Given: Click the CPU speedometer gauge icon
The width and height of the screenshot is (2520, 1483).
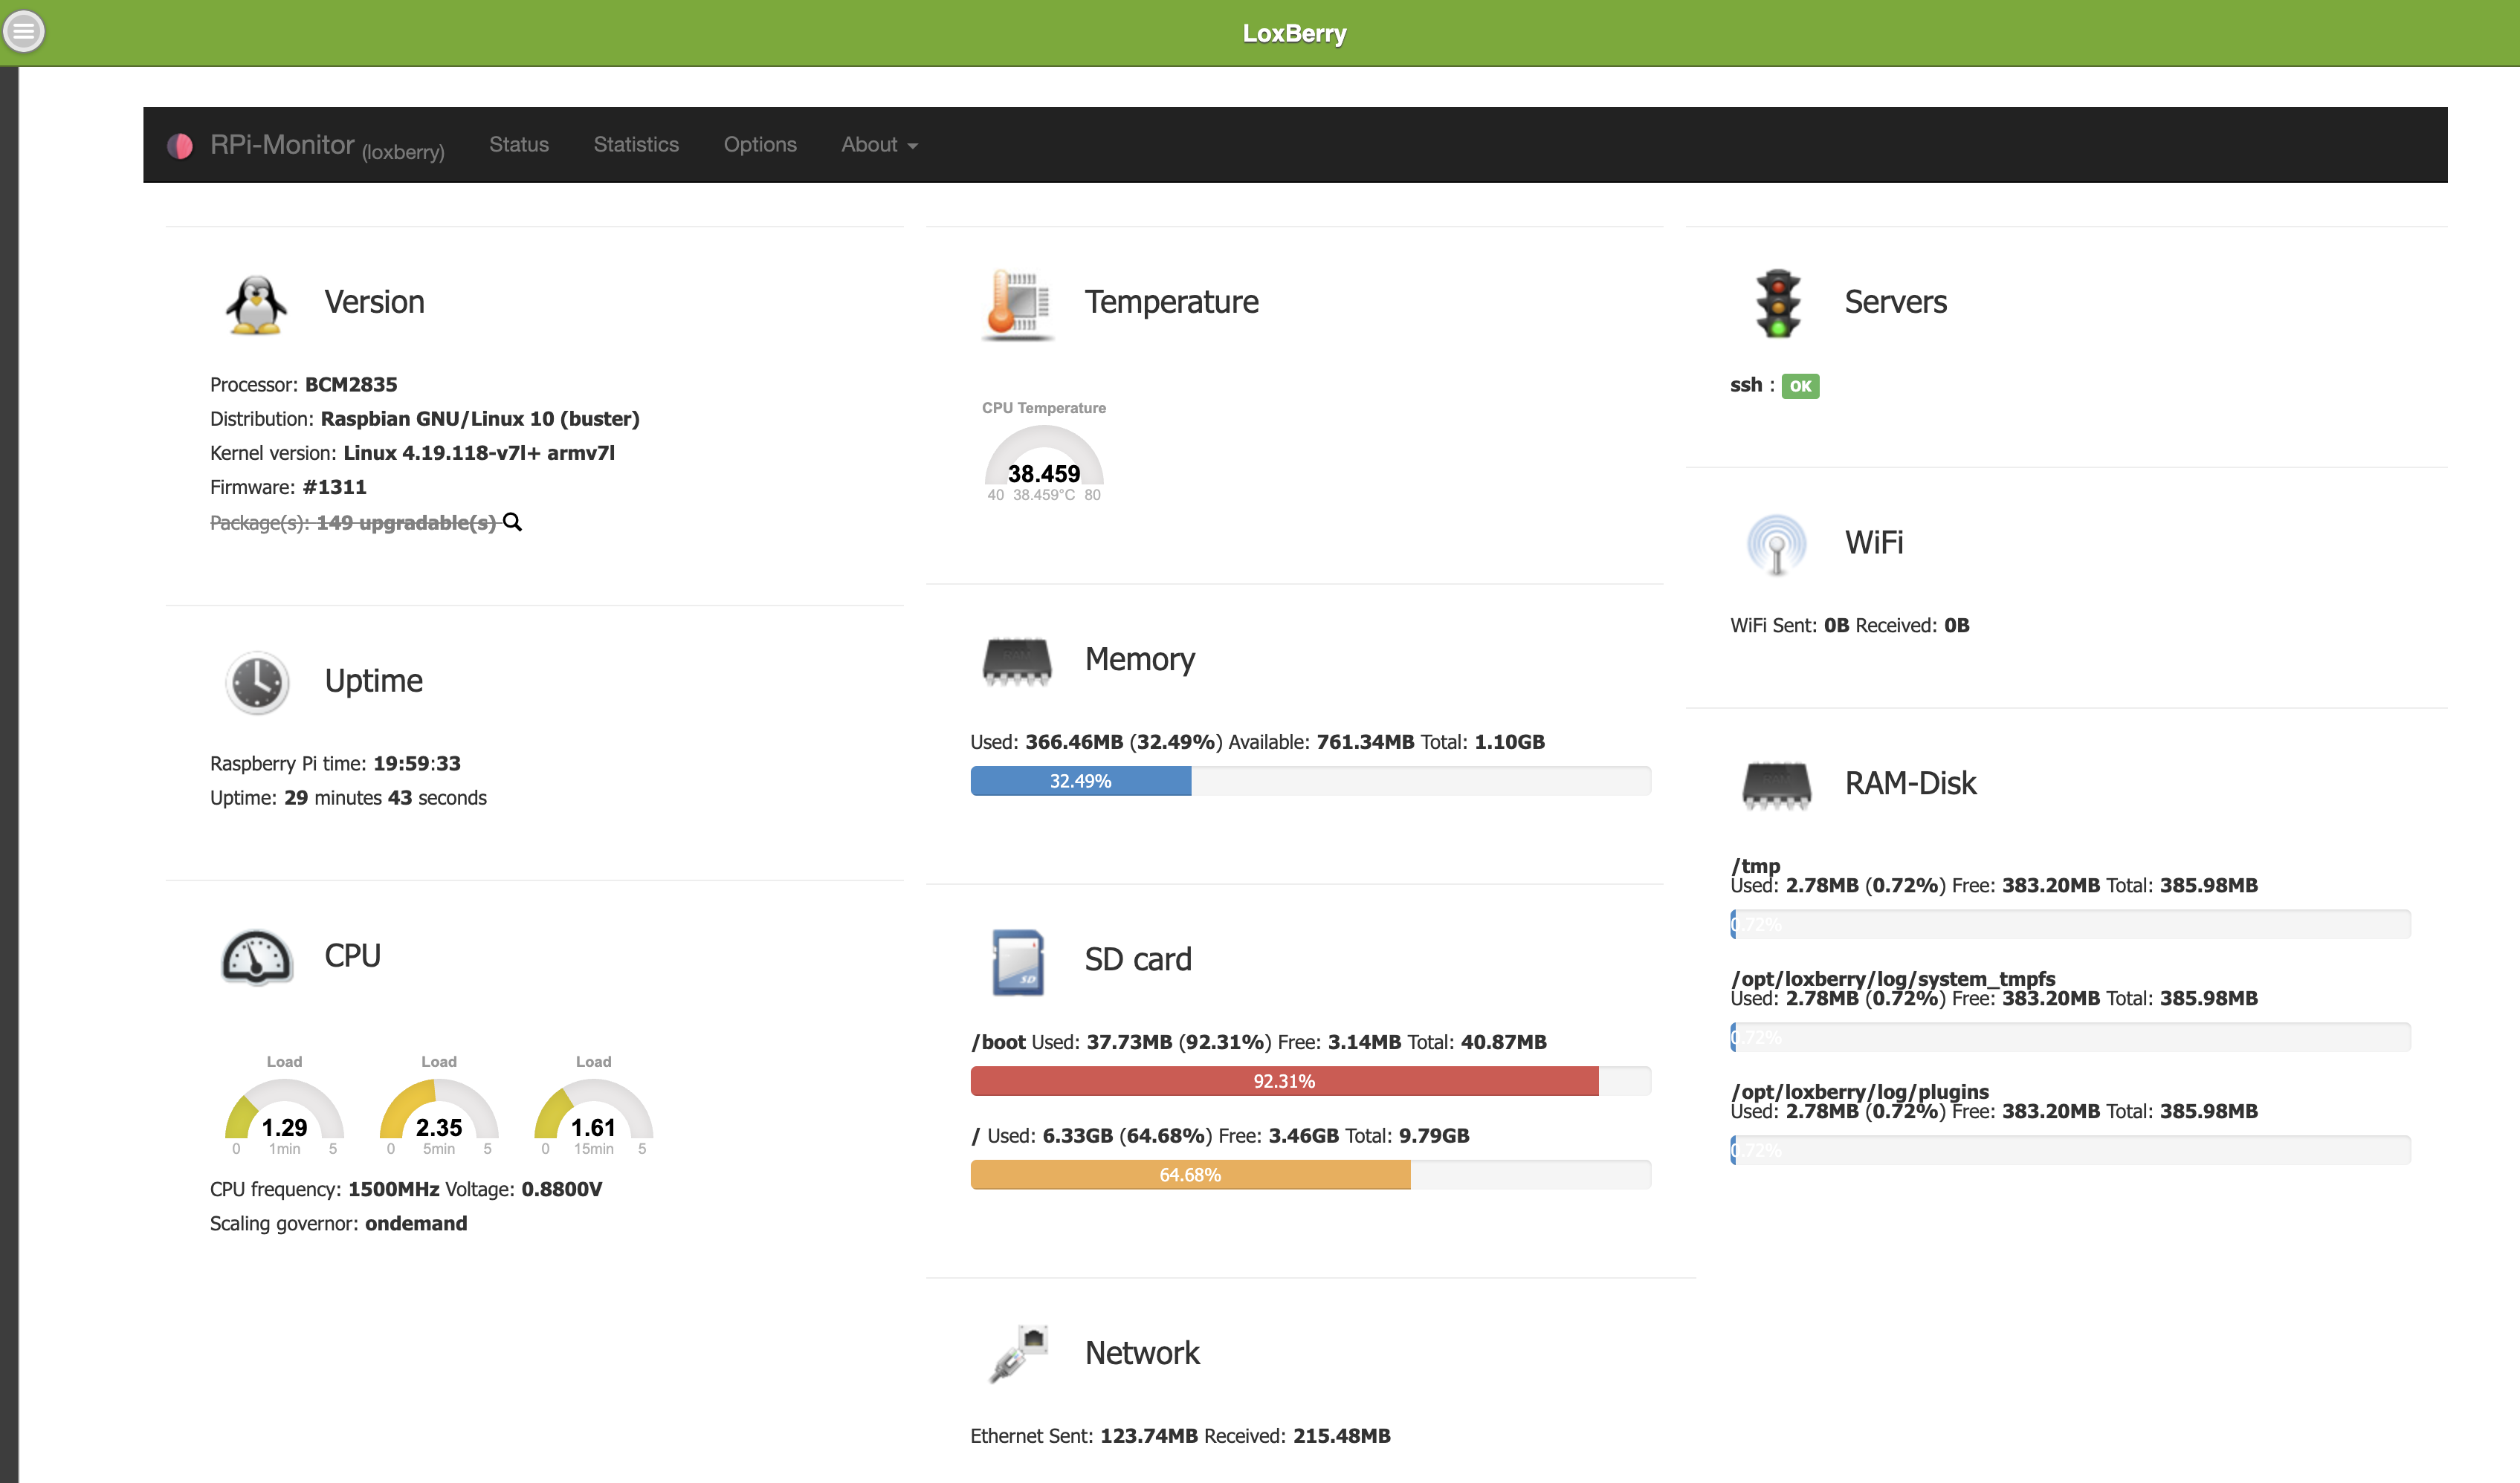Looking at the screenshot, I should [x=256, y=958].
